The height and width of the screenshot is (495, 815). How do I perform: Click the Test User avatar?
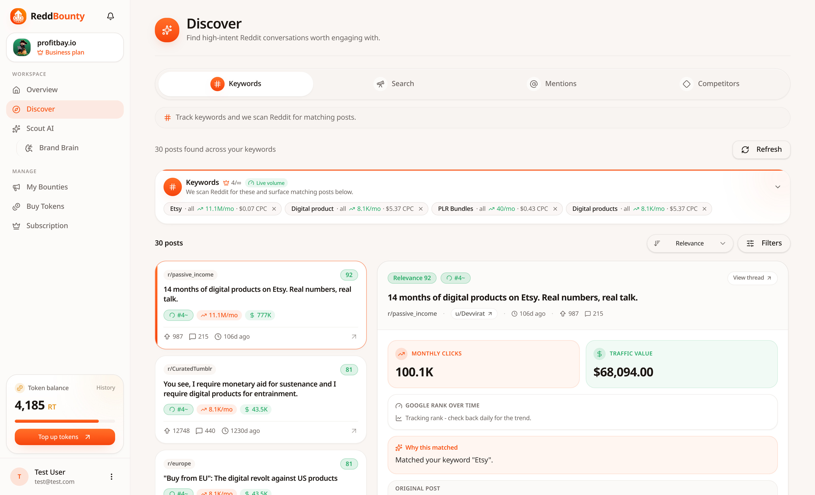tap(19, 477)
